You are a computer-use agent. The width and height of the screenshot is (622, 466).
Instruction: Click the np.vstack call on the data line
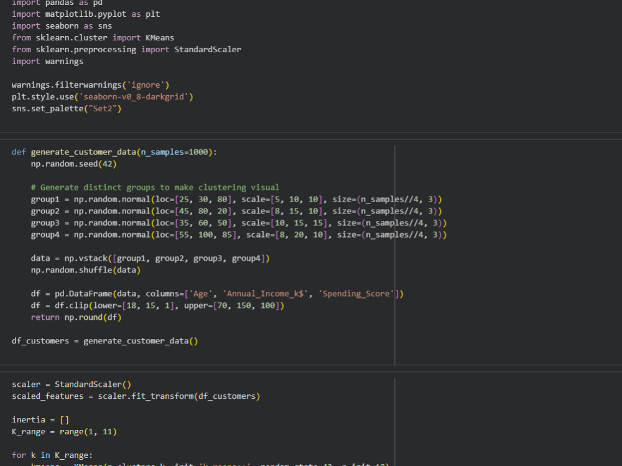(x=167, y=258)
